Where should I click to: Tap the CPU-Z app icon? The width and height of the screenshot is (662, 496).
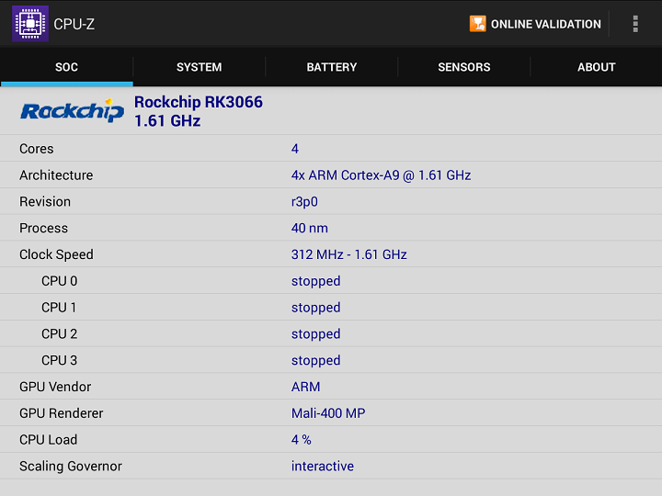(29, 24)
